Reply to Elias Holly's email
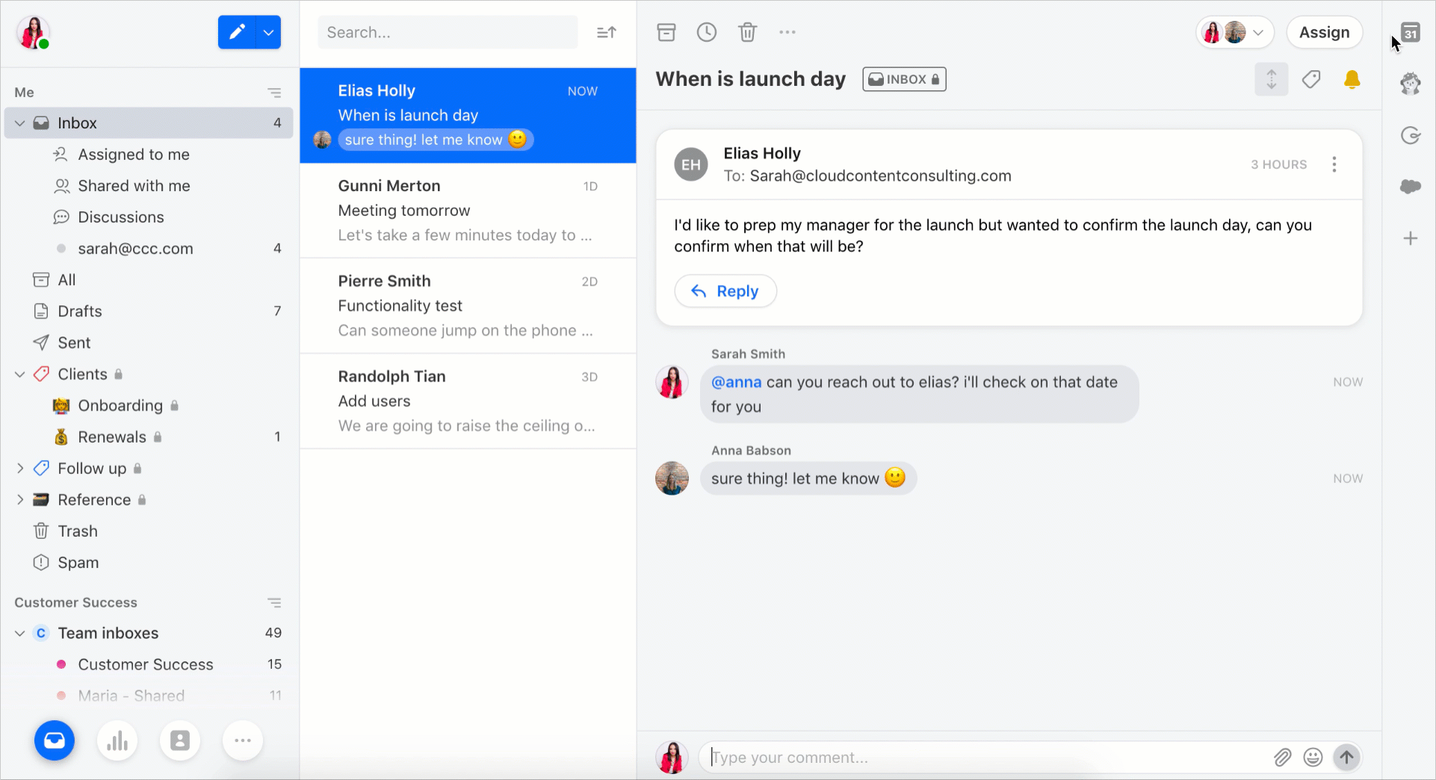 tap(725, 291)
